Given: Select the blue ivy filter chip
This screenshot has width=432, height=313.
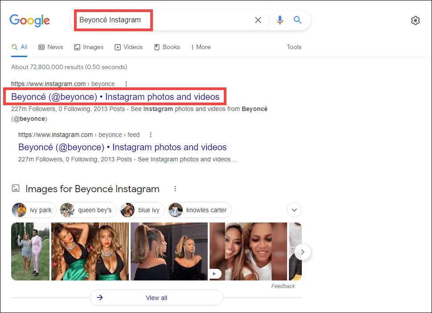Looking at the screenshot, I should 142,210.
